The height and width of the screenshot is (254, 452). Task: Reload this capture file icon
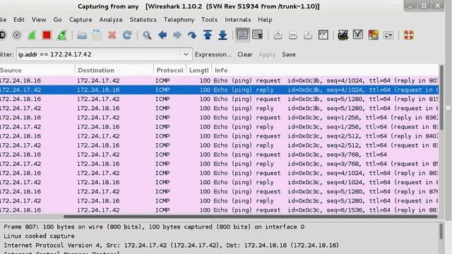[127, 35]
